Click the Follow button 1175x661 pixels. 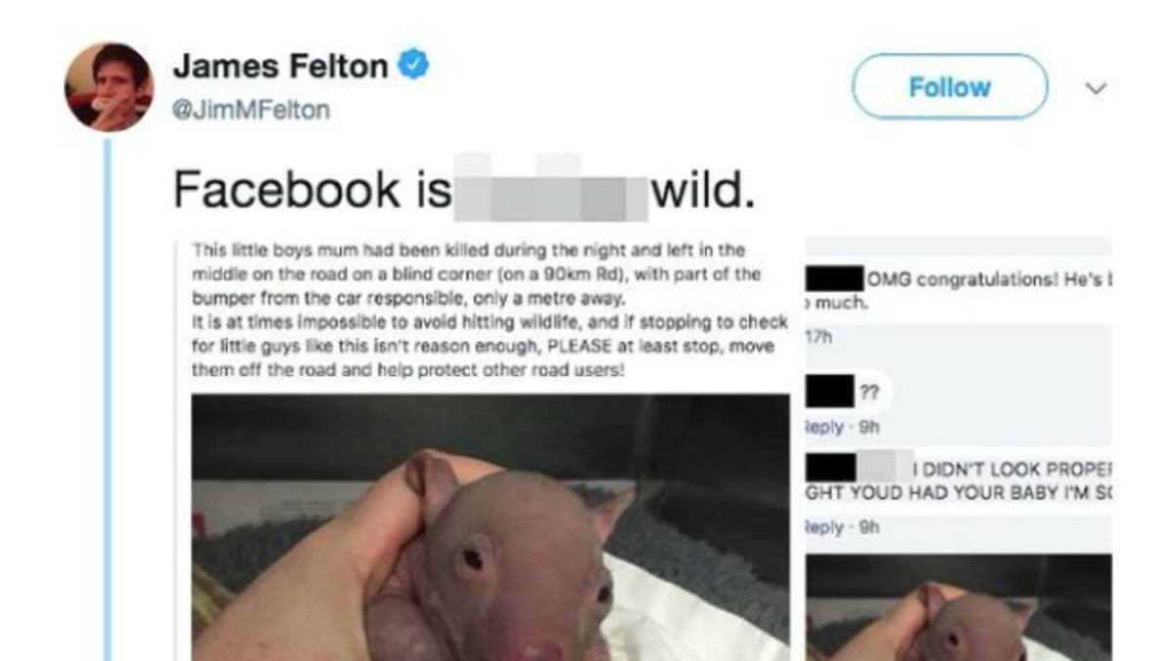(949, 87)
